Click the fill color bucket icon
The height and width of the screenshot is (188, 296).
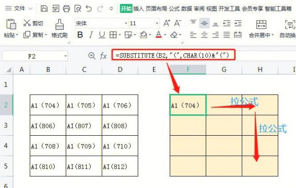click(143, 35)
